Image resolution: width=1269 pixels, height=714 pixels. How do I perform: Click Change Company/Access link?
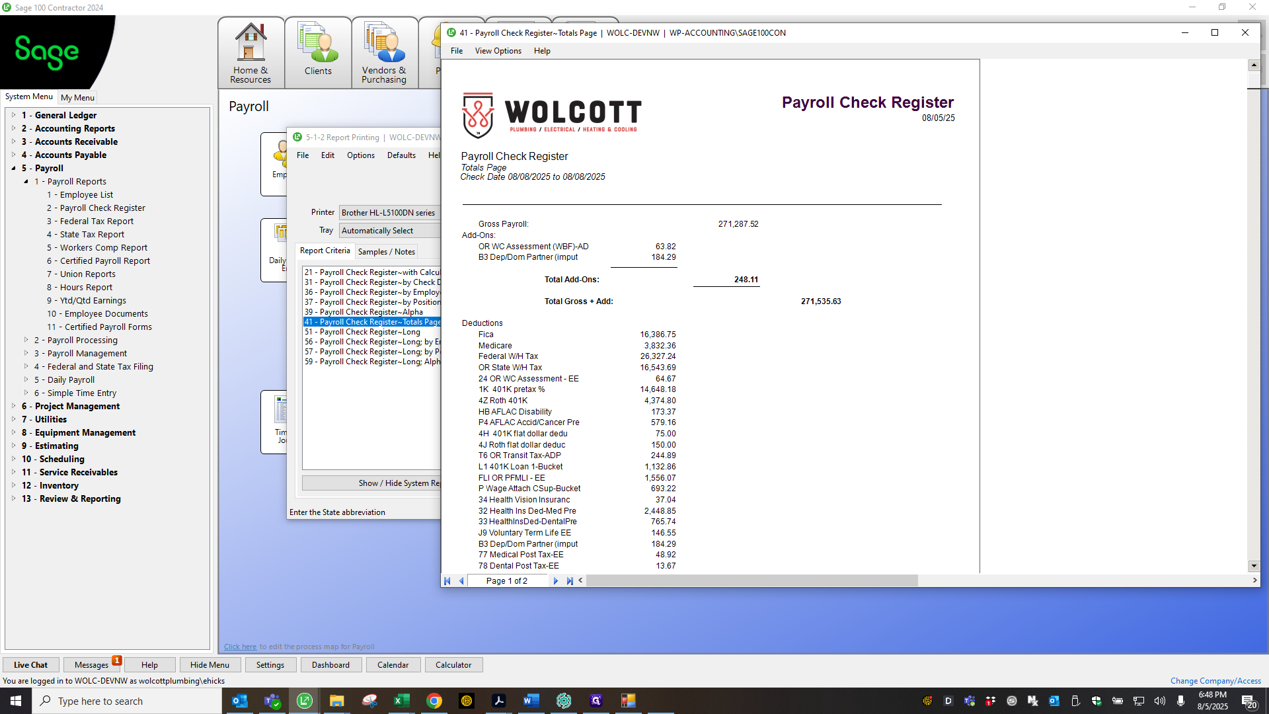coord(1215,681)
